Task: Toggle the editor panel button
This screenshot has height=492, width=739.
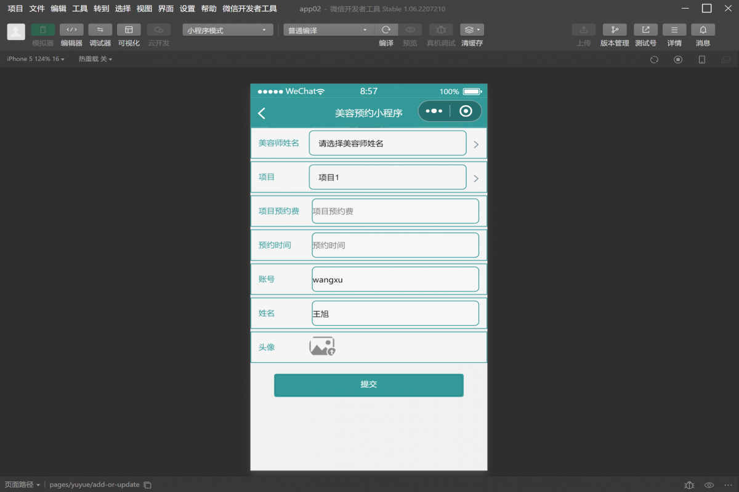Action: tap(71, 30)
